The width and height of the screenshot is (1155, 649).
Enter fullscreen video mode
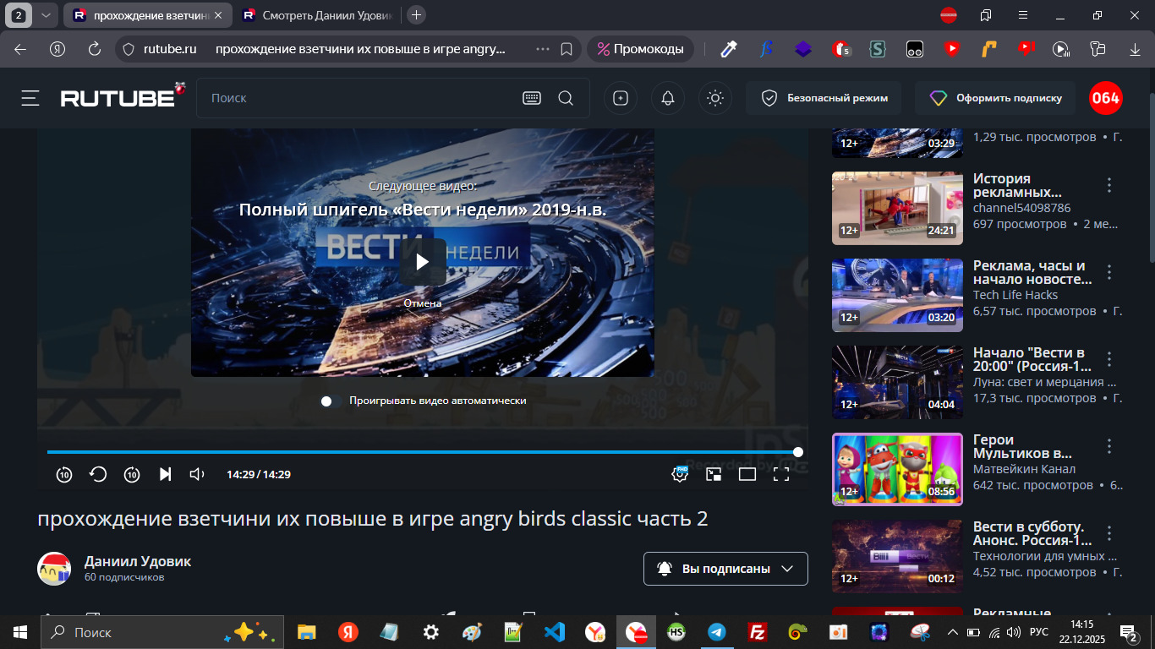coord(781,474)
